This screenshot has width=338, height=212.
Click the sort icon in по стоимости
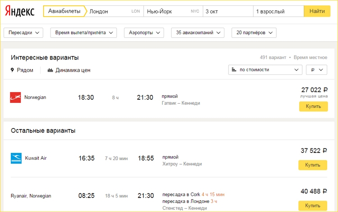[234, 69]
